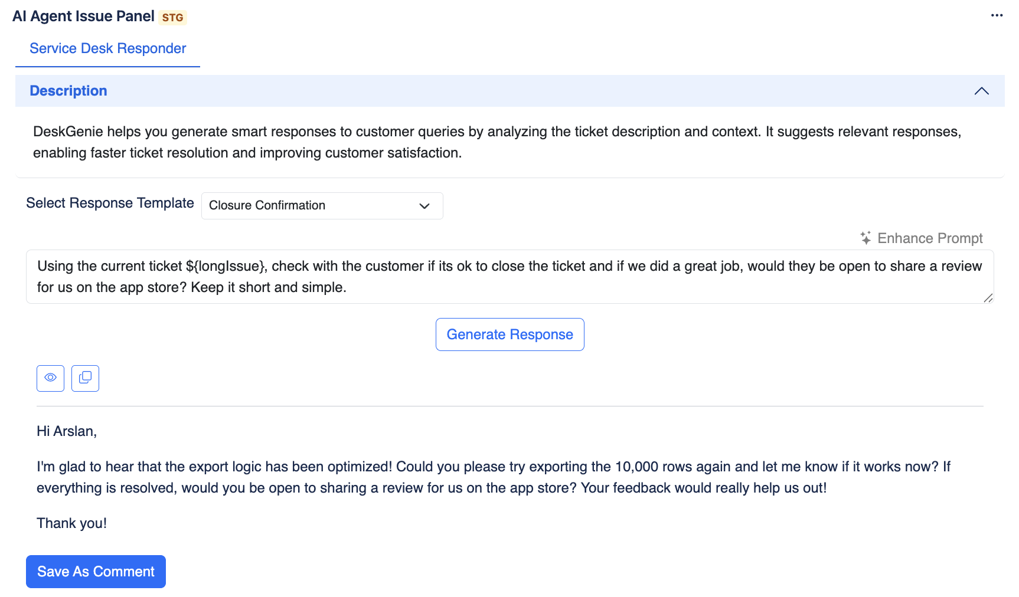The image size is (1019, 597).
Task: Collapse the Description section using chevron
Action: (x=981, y=91)
